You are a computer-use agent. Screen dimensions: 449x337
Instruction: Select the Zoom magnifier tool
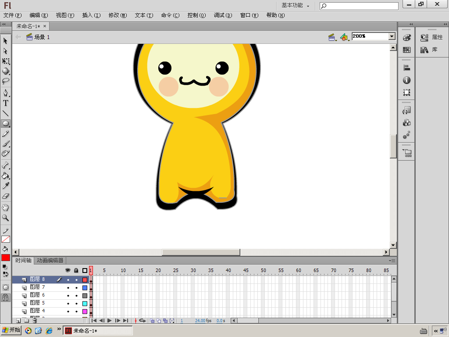[5, 218]
